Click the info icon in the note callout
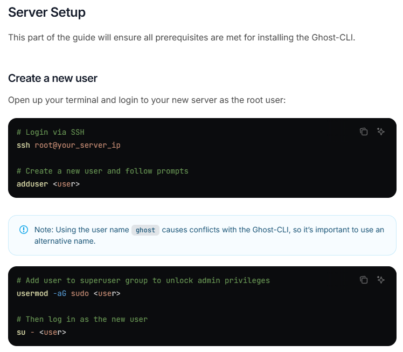The image size is (403, 352). [23, 230]
